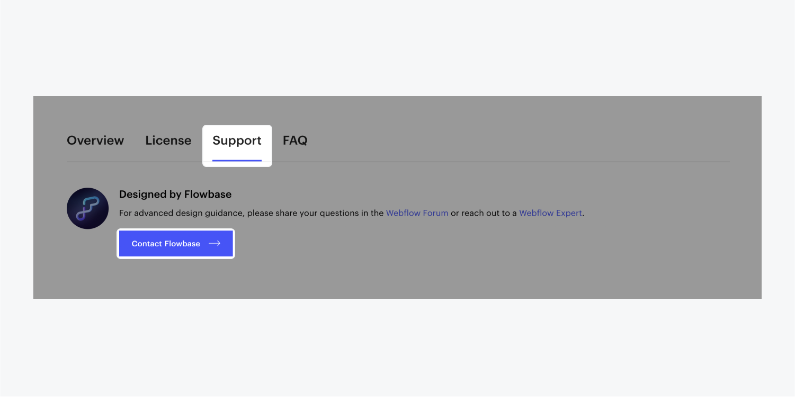Switch to the Overview tab

pos(95,141)
